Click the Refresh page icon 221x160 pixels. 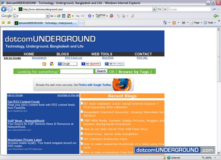click(x=159, y=9)
